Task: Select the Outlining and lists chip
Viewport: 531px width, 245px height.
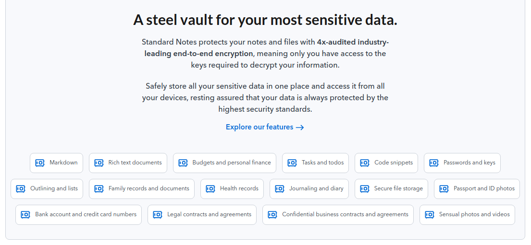Action: (x=47, y=189)
